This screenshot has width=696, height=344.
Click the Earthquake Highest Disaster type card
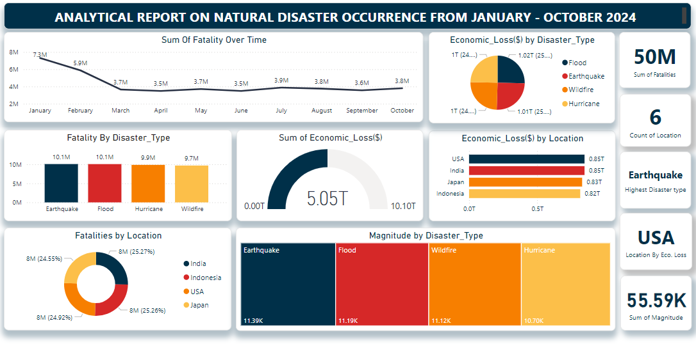point(655,180)
